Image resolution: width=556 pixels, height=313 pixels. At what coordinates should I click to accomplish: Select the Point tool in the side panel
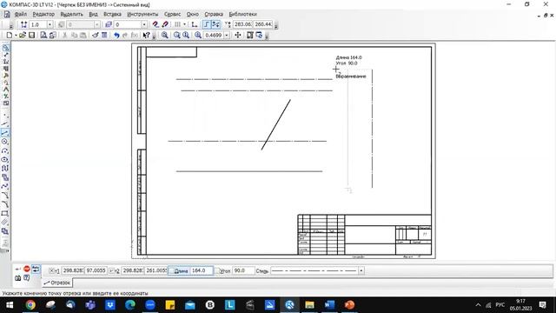click(x=5, y=115)
